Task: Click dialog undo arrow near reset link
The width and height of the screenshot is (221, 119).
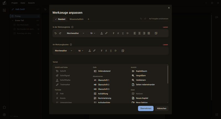Action: click(141, 19)
